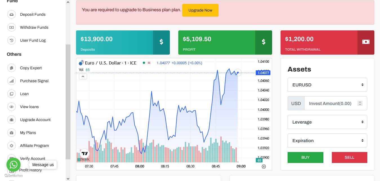
Task: Click the sidebar scroll up arrow
Action: tap(68, 2)
